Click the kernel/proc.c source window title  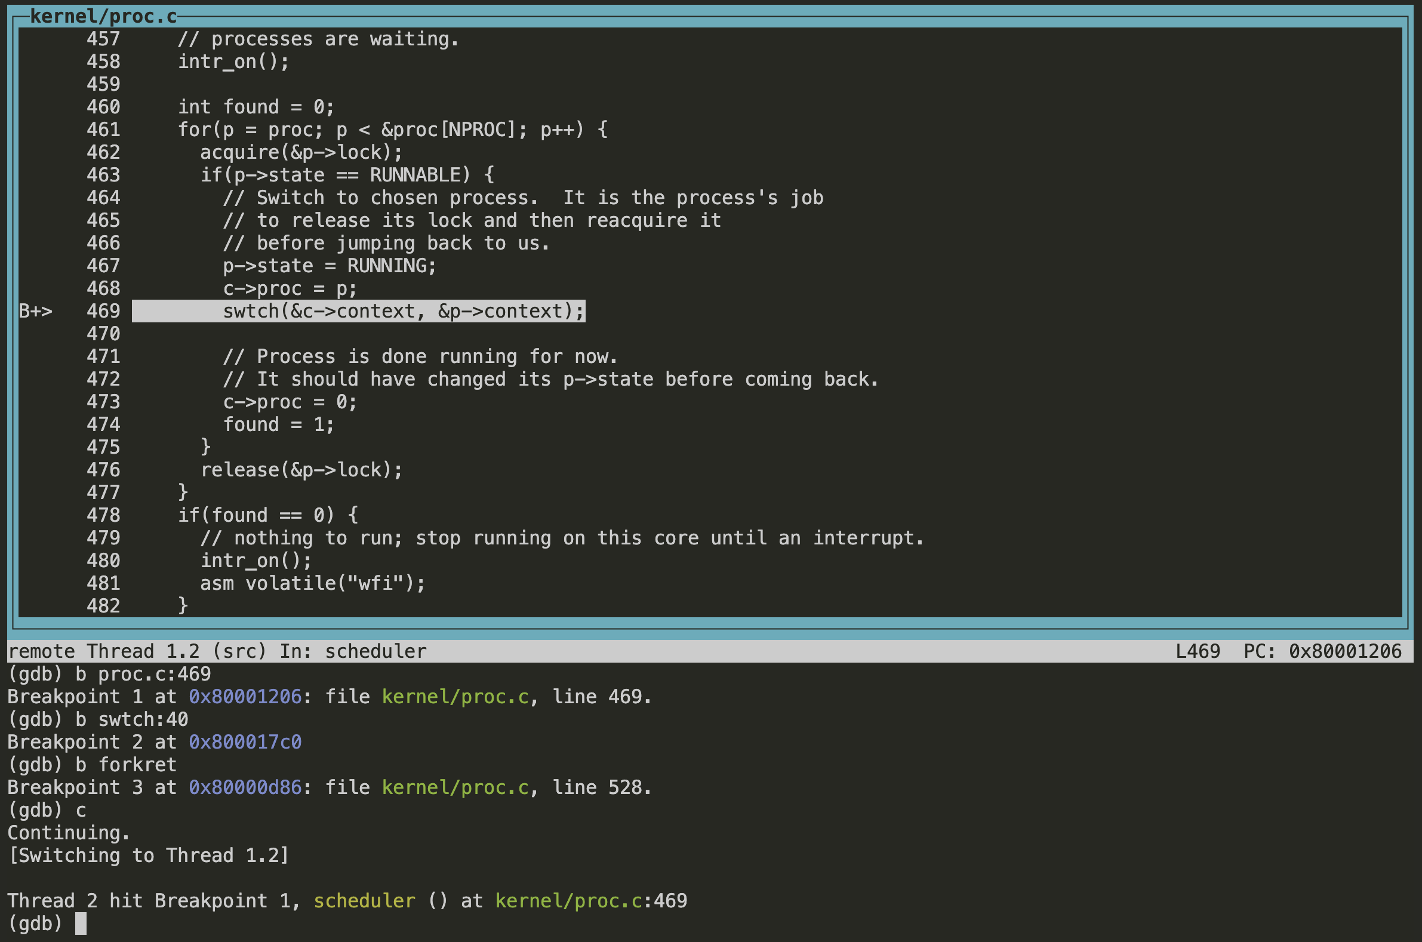point(103,16)
